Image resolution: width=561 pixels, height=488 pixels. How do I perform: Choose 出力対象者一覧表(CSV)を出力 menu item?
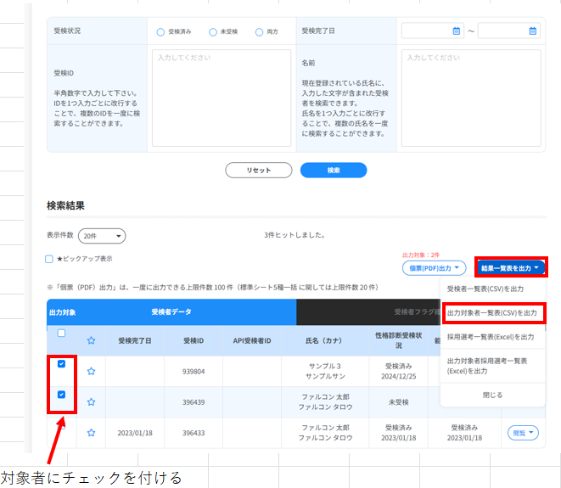(492, 312)
